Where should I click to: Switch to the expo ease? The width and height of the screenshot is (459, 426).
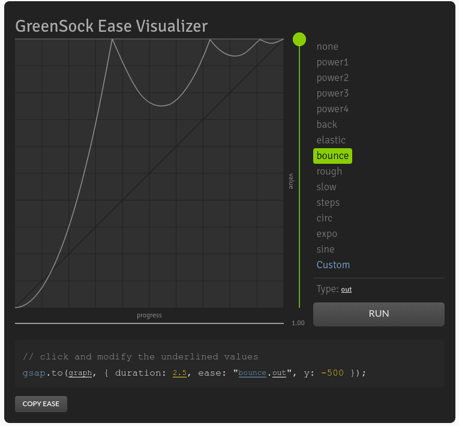[x=326, y=234]
